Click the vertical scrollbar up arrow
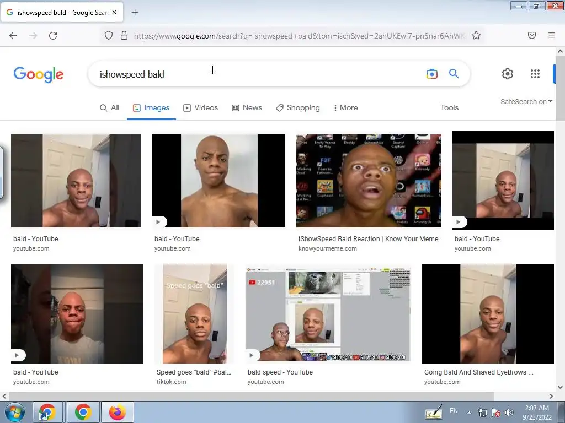Screen dimensions: 565x423 (x=561, y=51)
